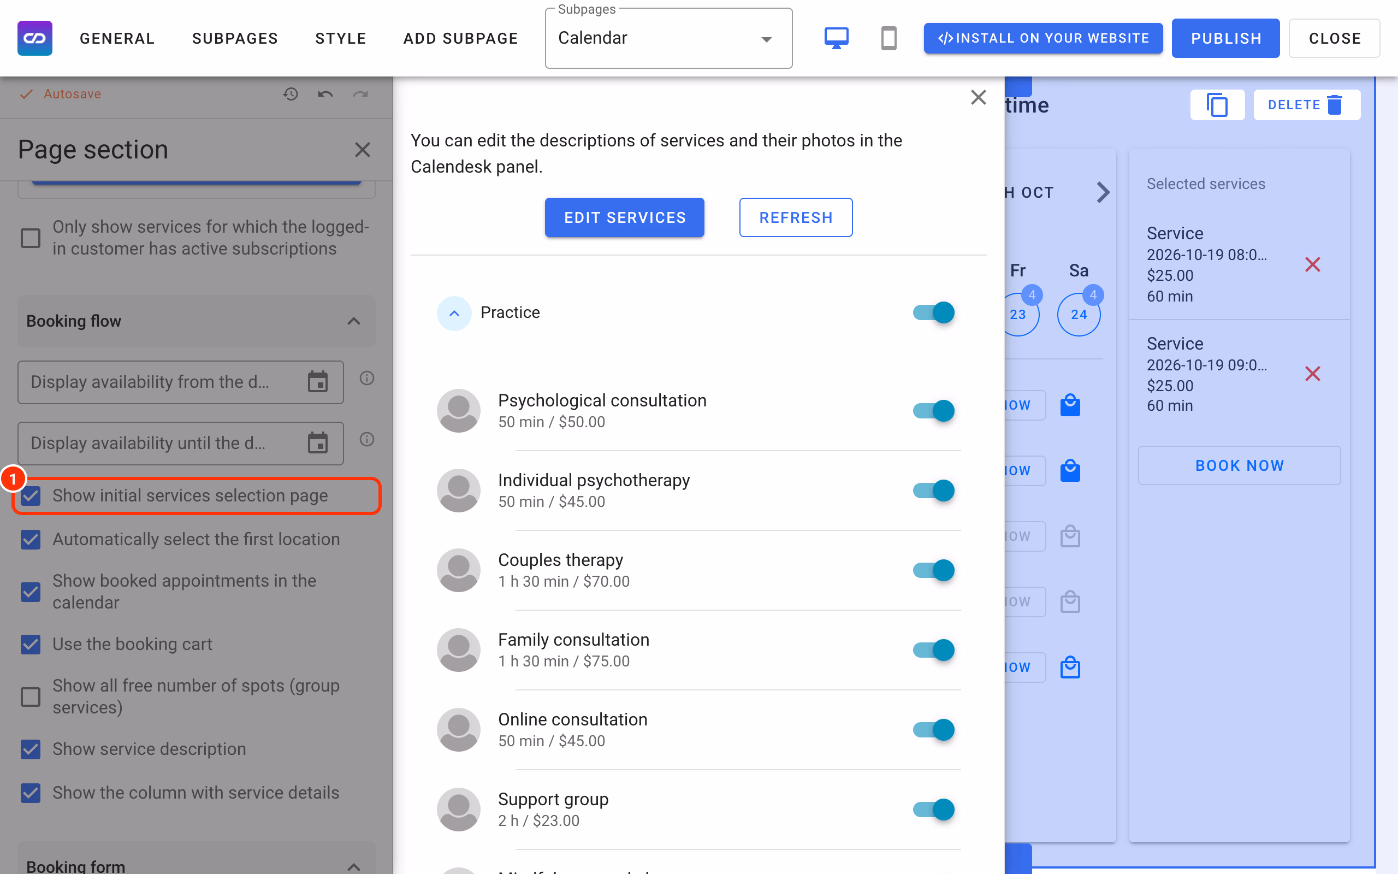Switch to mobile preview icon
This screenshot has width=1398, height=874.
click(x=888, y=38)
